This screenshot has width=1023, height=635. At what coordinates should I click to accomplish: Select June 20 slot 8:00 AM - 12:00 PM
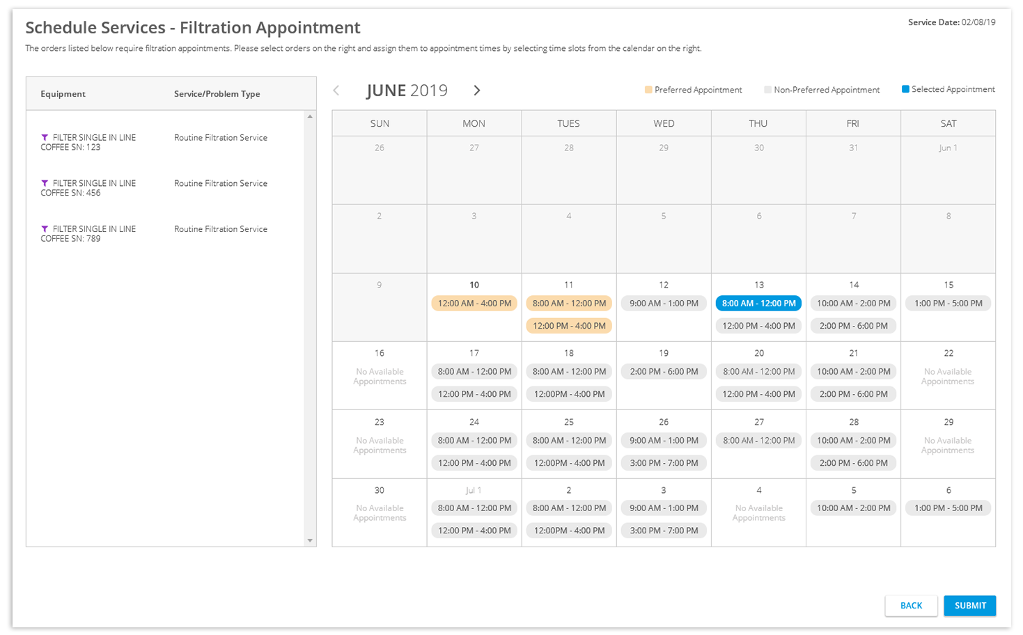tap(758, 372)
